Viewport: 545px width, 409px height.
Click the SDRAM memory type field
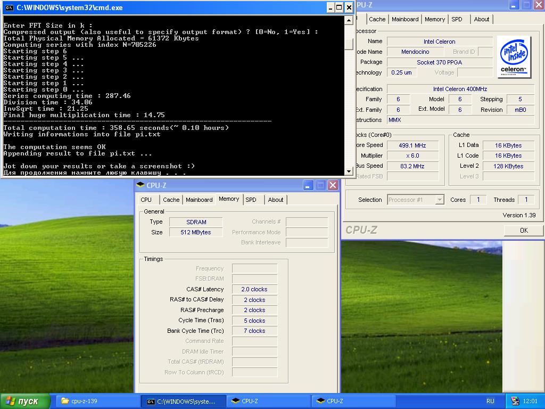click(196, 222)
